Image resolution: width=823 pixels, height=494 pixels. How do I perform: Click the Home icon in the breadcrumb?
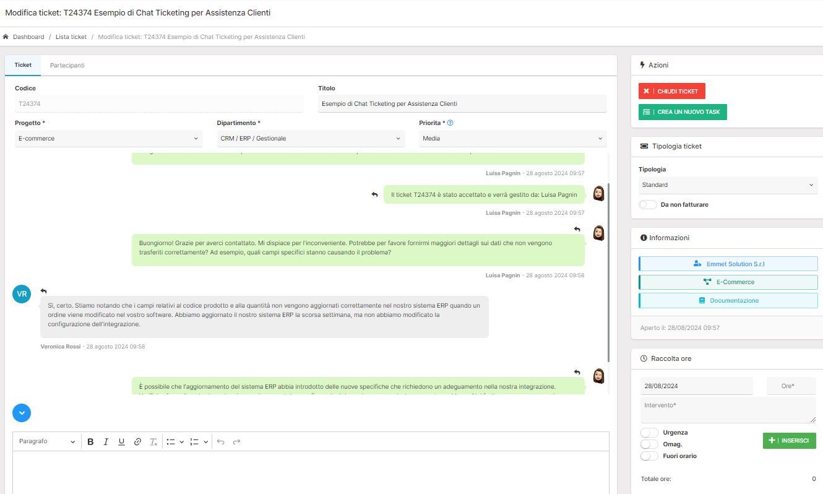[x=6, y=37]
